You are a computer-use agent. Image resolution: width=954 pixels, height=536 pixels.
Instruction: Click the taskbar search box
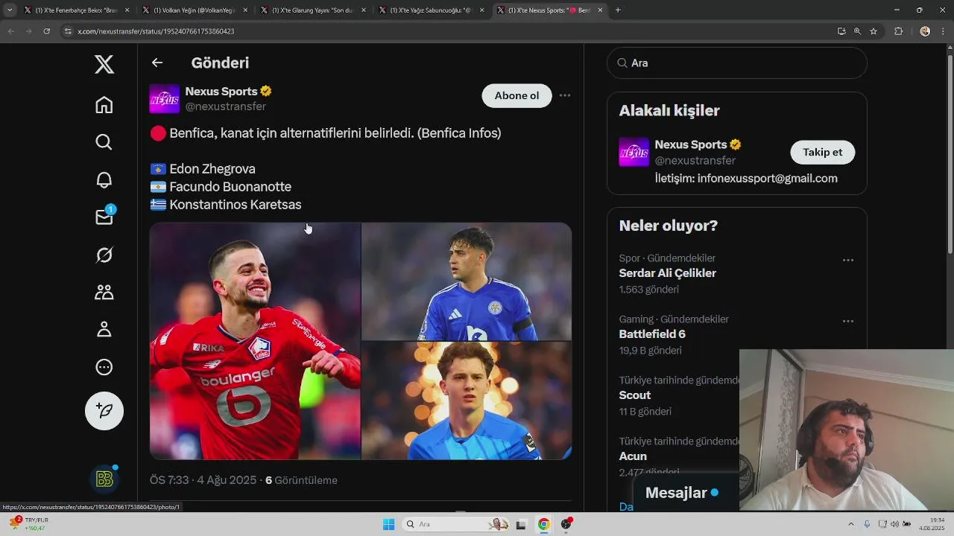pos(456,524)
